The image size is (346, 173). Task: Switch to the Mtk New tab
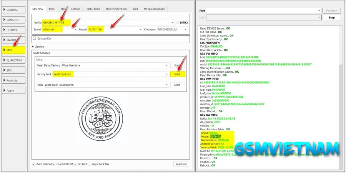38,9
